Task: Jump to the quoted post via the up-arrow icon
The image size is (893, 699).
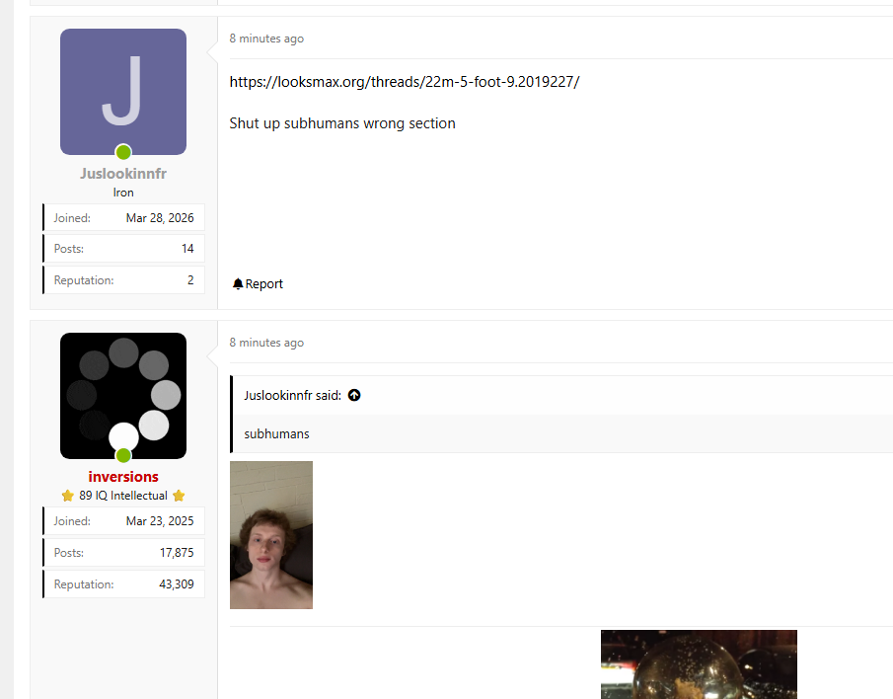Action: coord(354,395)
